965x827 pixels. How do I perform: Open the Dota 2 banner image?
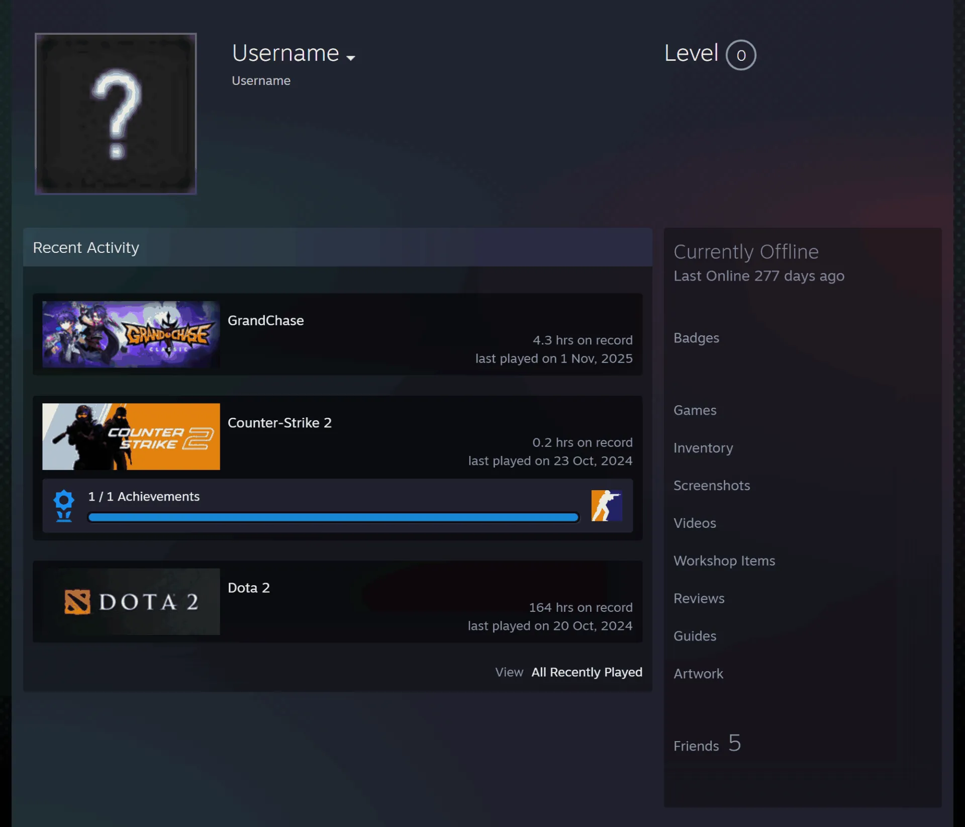(x=131, y=601)
